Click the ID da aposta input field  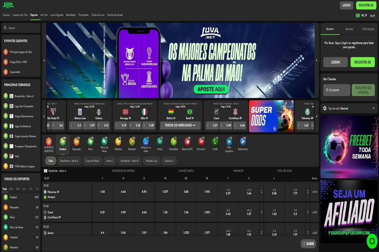(x=337, y=90)
